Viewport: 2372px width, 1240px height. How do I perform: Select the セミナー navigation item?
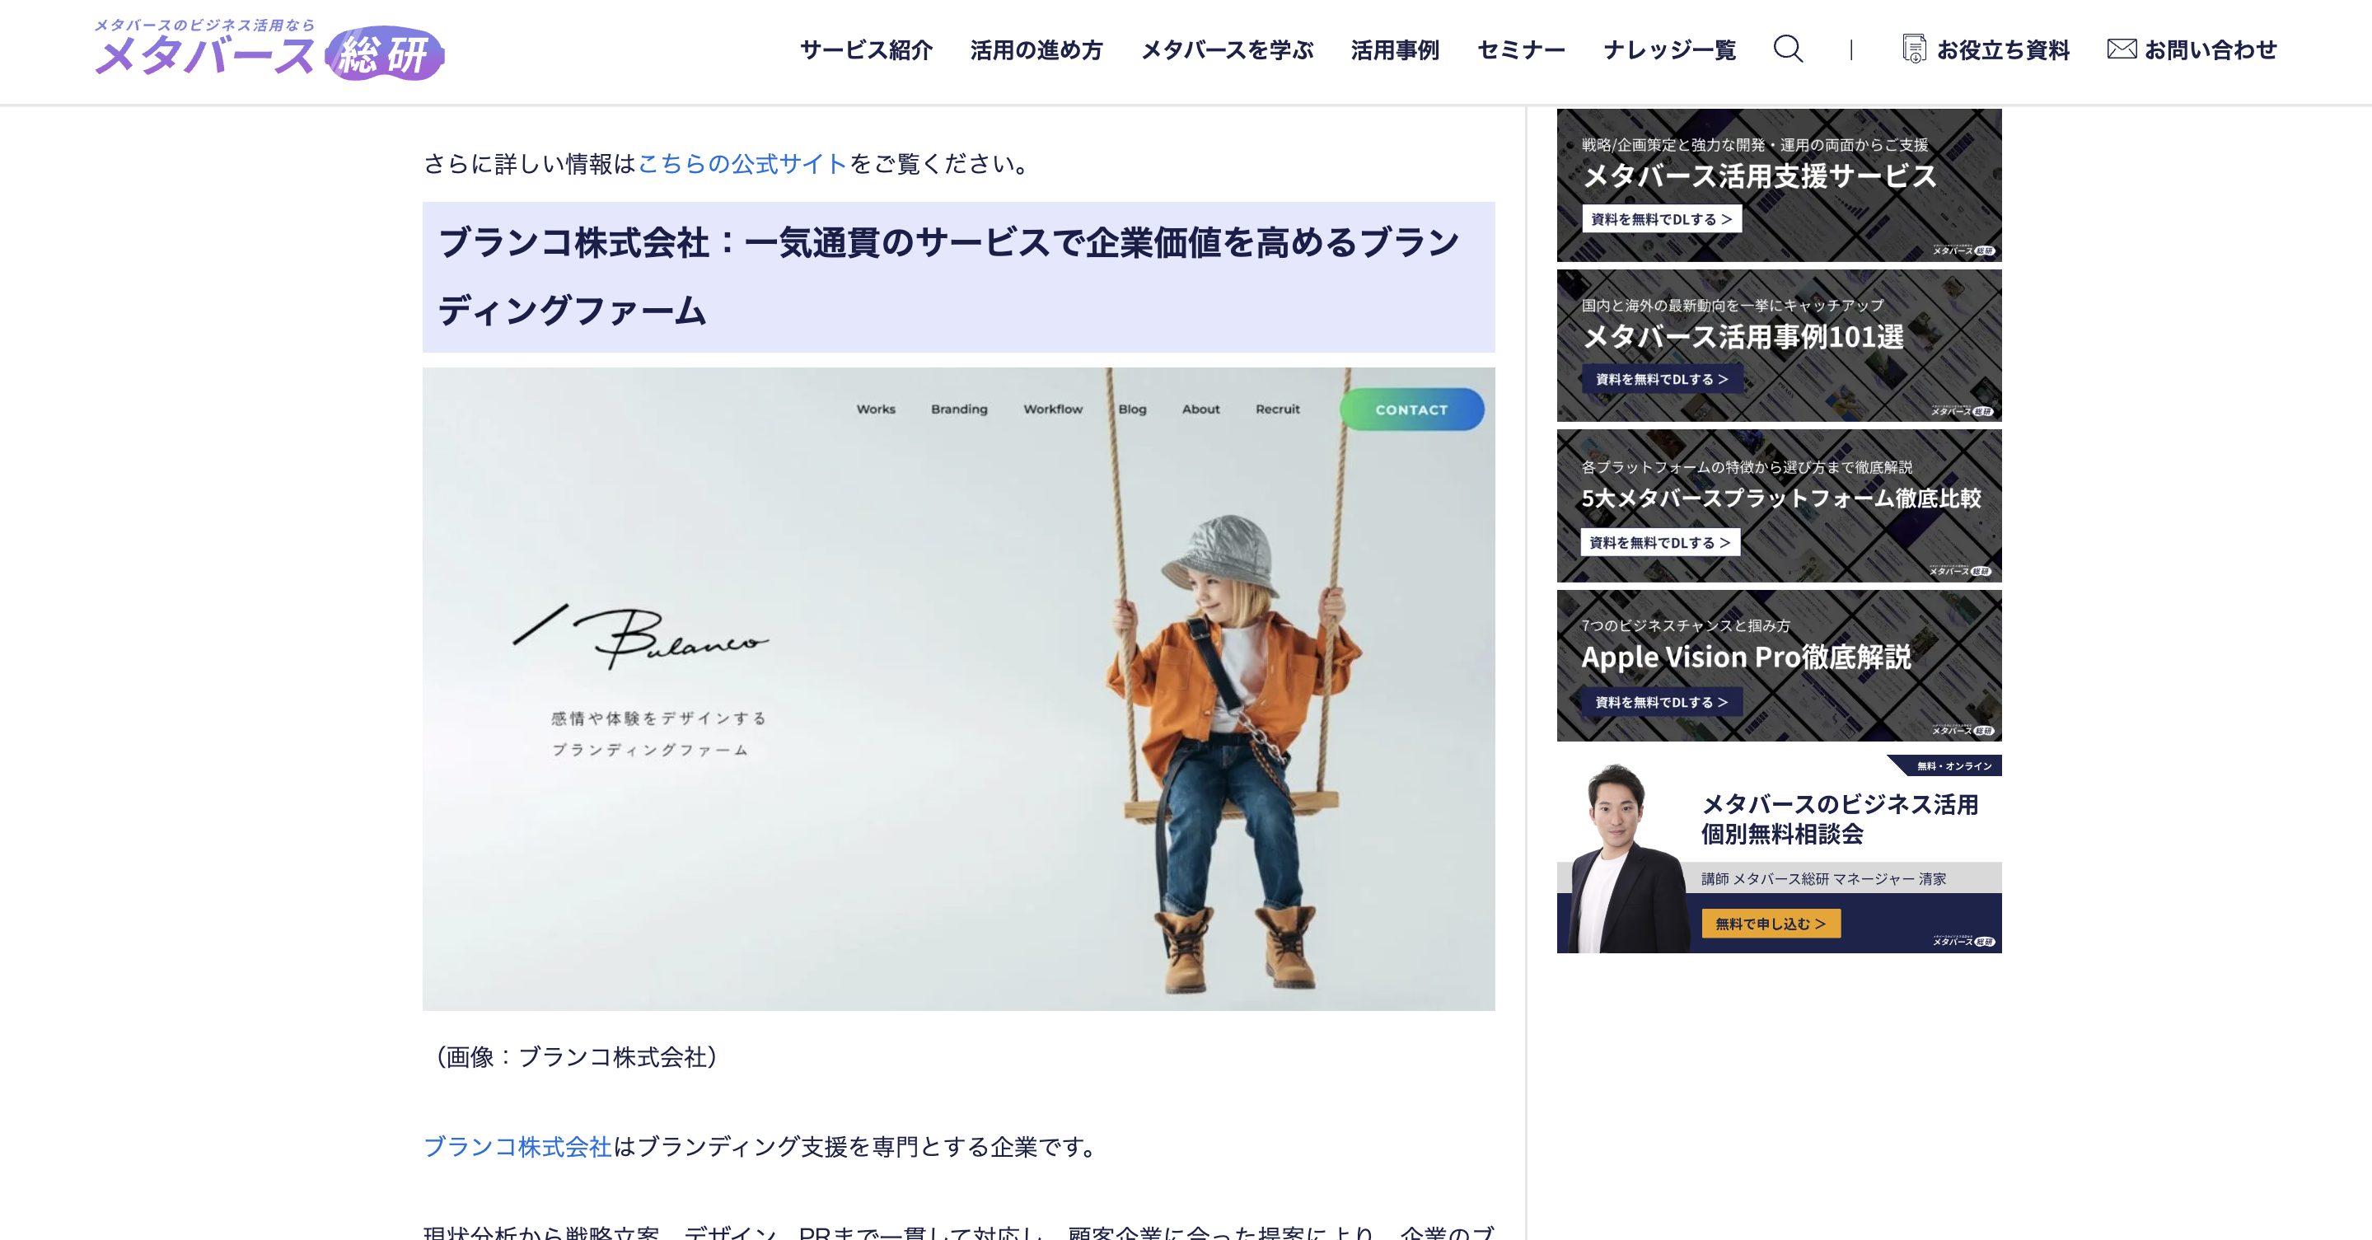pyautogui.click(x=1520, y=49)
